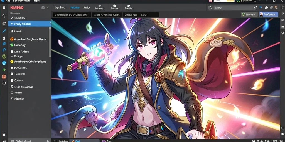Image resolution: width=285 pixels, height=142 pixels.
Task: Click the blue curved arrow icon in sidebar
Action: pyautogui.click(x=4, y=50)
